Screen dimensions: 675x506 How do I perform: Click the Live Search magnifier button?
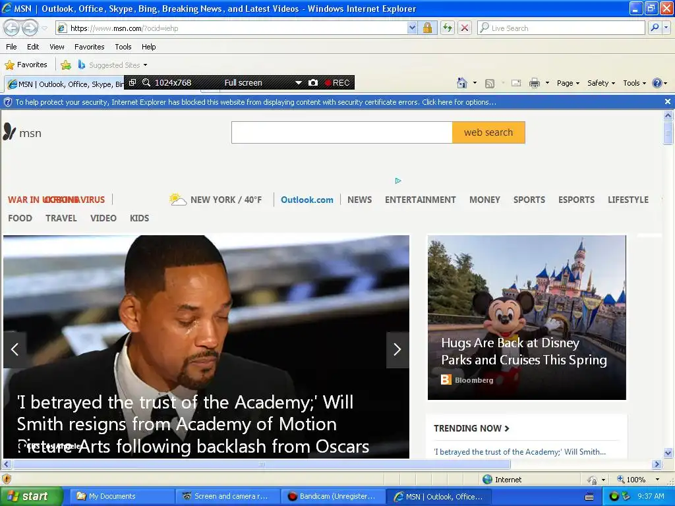click(x=655, y=28)
